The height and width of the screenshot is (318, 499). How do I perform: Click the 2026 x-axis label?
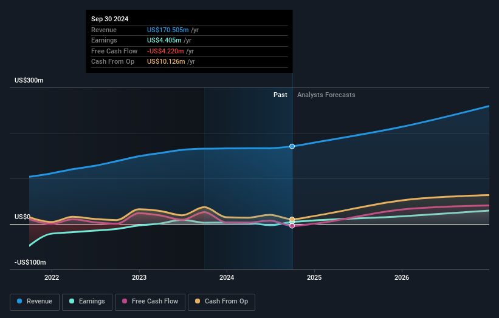402,278
